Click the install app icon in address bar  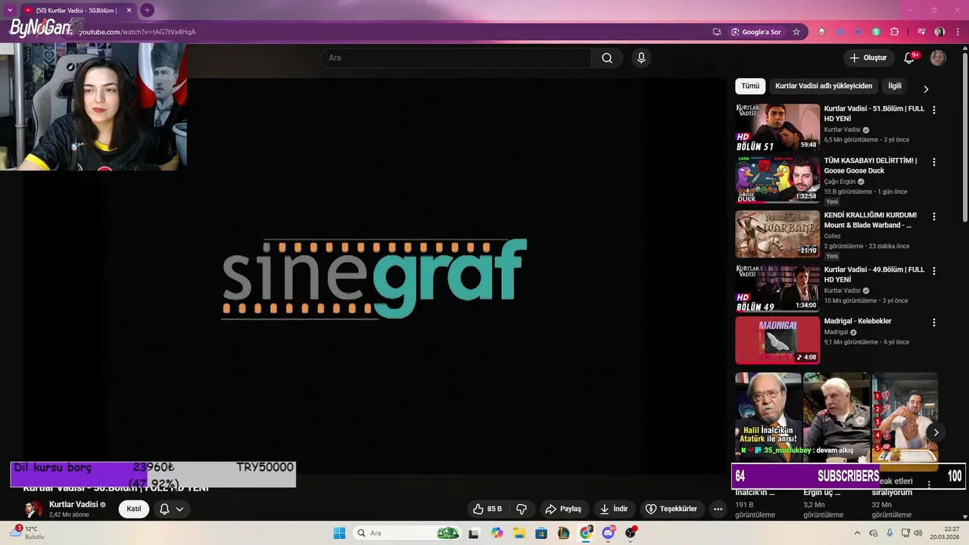[717, 32]
